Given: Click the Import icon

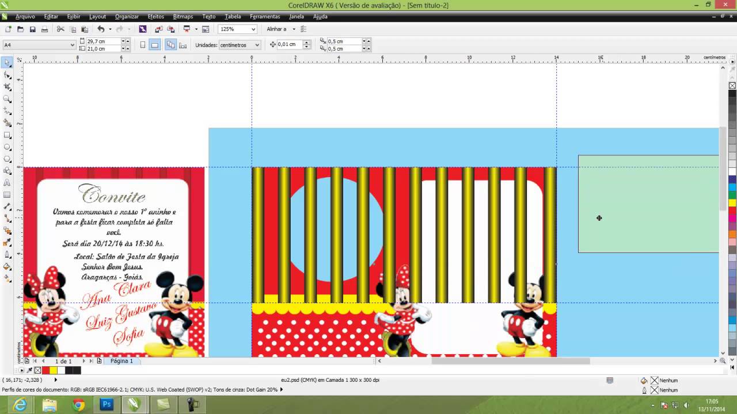Looking at the screenshot, I should click(x=158, y=29).
